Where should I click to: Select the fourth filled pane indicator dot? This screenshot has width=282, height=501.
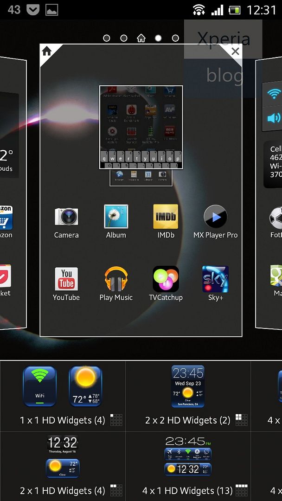pyautogui.click(x=158, y=39)
